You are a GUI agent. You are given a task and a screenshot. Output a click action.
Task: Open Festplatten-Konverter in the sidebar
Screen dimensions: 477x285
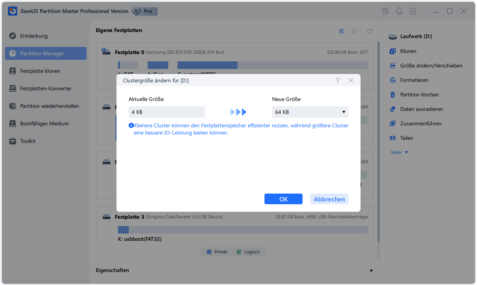click(46, 88)
